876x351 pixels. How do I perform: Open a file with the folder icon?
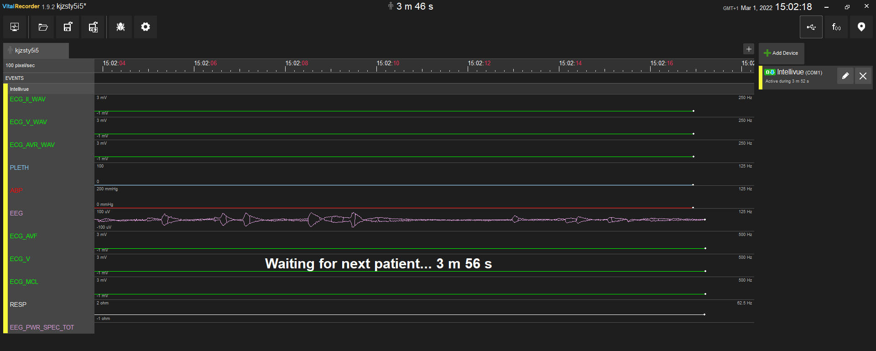43,27
